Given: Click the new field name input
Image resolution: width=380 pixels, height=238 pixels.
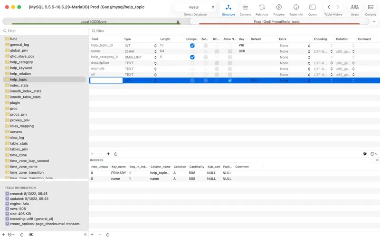Looking at the screenshot, I should point(106,80).
